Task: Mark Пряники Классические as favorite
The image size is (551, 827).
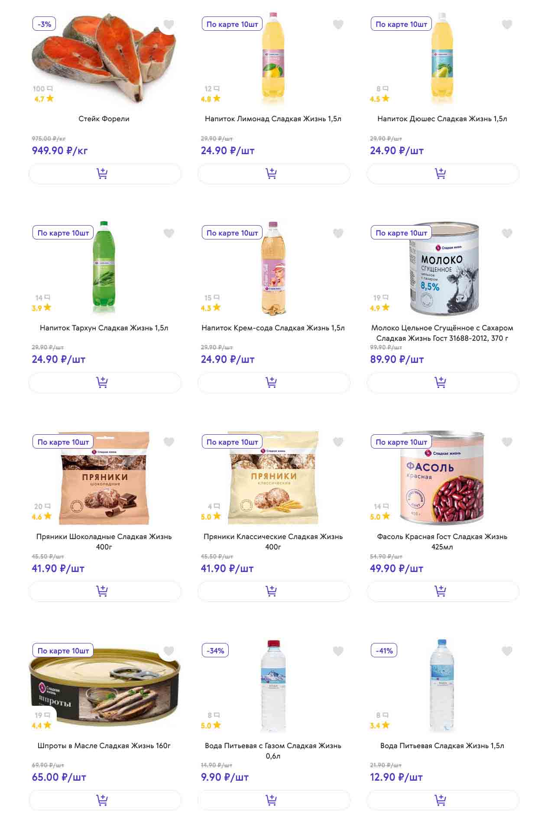Action: pos(338,442)
